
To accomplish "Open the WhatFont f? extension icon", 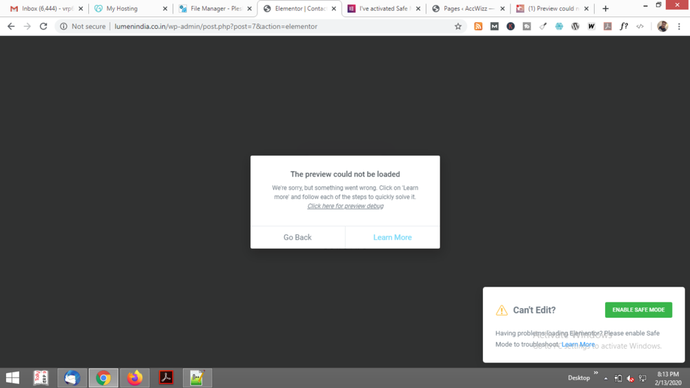I will (624, 26).
